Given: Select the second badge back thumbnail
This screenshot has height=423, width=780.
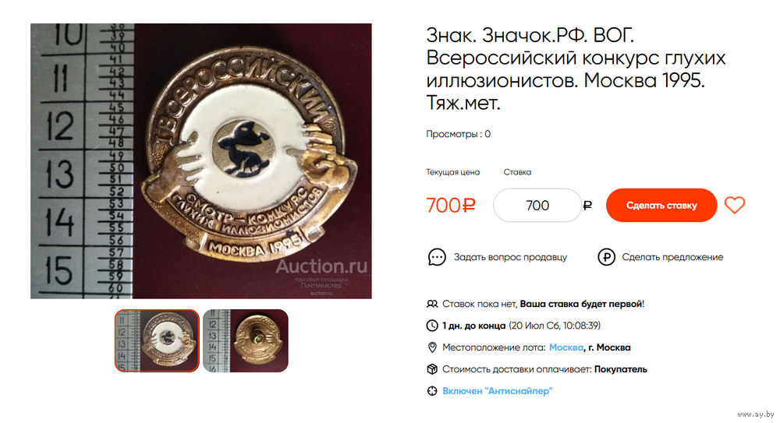Looking at the screenshot, I should [x=245, y=340].
